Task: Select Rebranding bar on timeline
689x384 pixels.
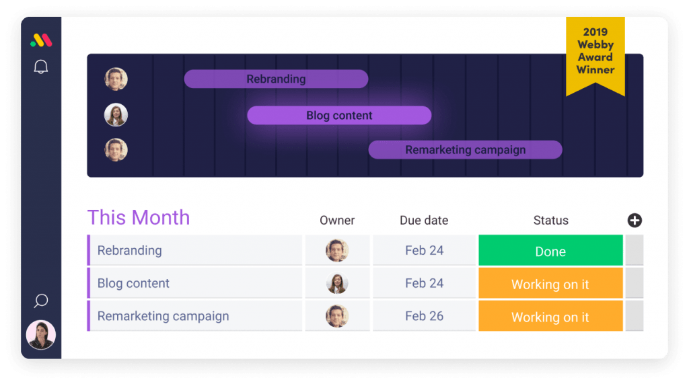Action: pyautogui.click(x=276, y=79)
